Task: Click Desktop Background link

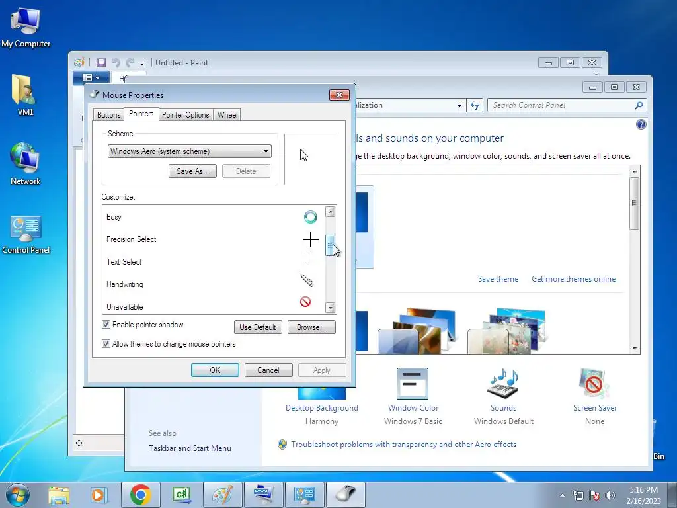Action: (x=322, y=407)
